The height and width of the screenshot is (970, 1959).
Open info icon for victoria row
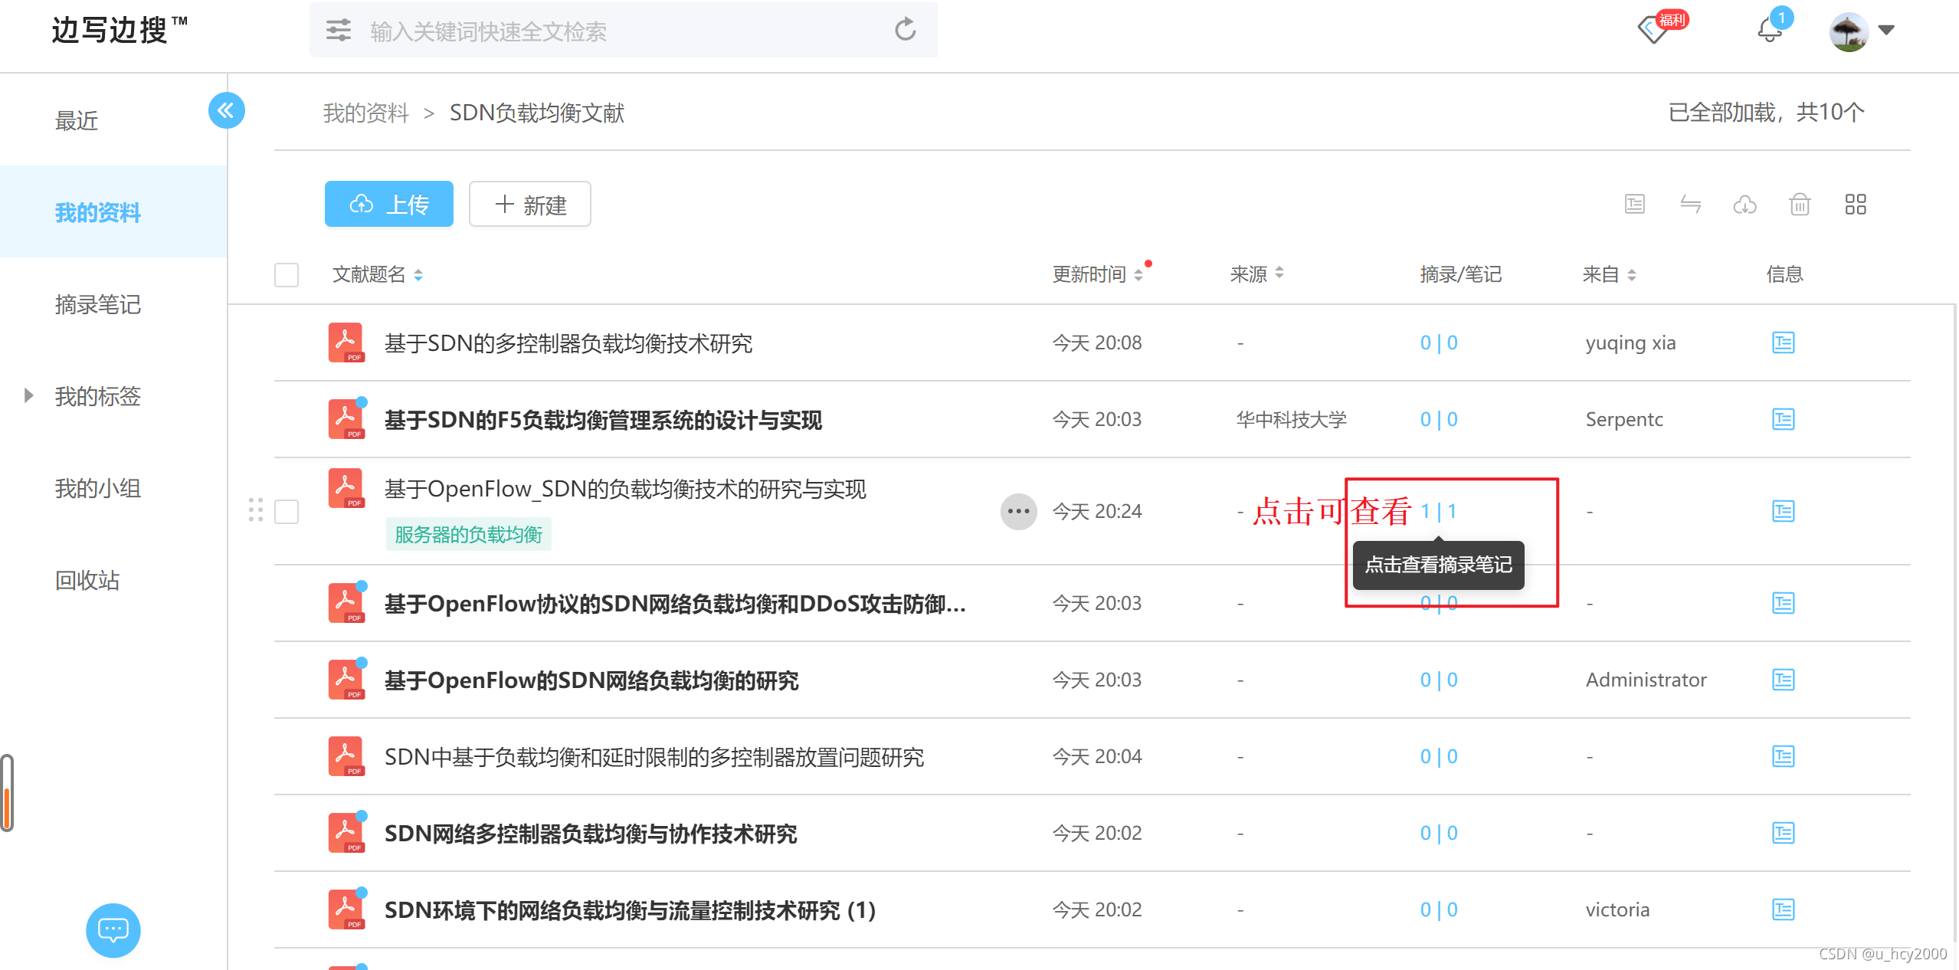[1784, 909]
